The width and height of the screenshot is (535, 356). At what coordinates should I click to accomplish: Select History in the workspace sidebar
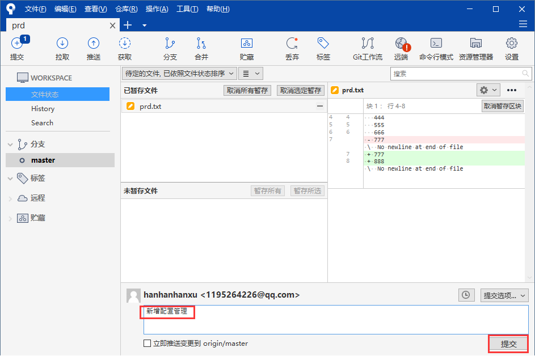pyautogui.click(x=43, y=109)
